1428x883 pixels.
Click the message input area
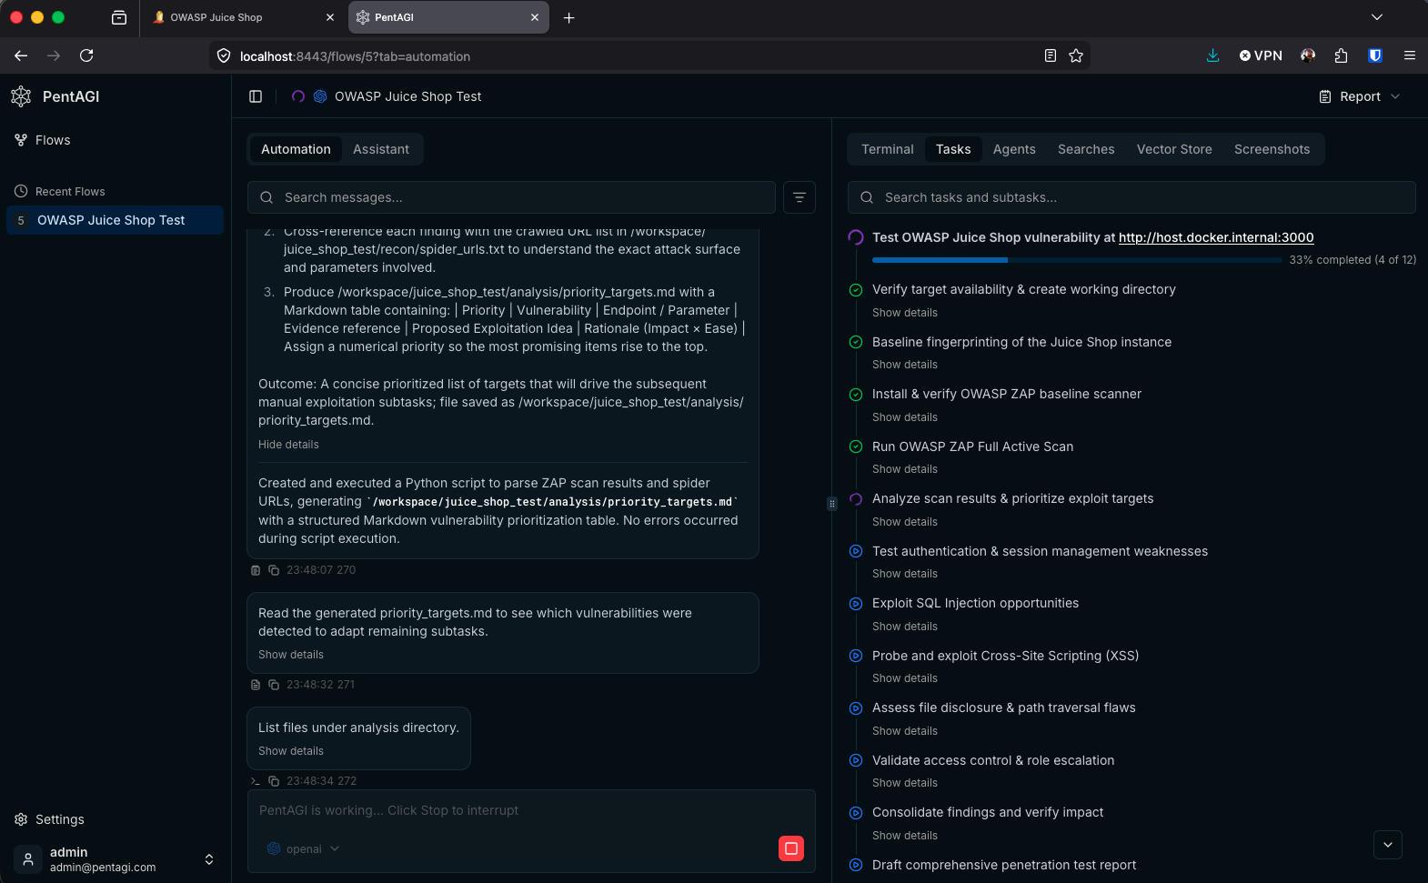click(x=531, y=811)
